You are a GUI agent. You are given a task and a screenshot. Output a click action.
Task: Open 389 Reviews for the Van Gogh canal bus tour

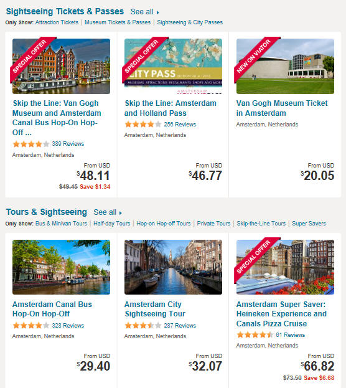click(68, 144)
